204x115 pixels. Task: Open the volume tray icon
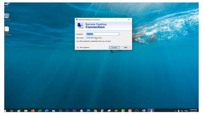point(182,111)
